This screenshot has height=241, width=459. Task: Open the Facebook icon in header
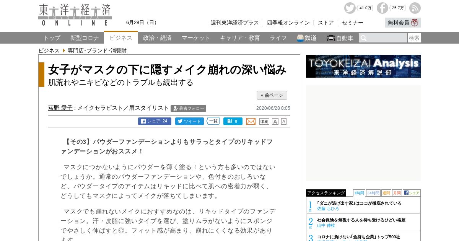coord(382,8)
